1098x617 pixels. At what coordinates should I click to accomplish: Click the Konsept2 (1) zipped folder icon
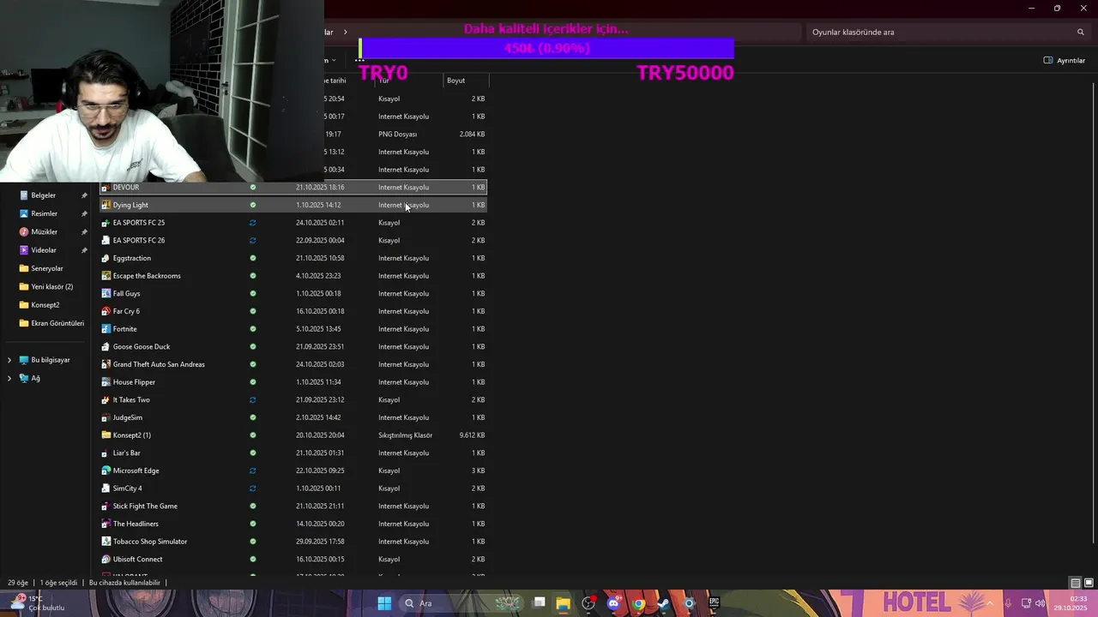coord(106,435)
